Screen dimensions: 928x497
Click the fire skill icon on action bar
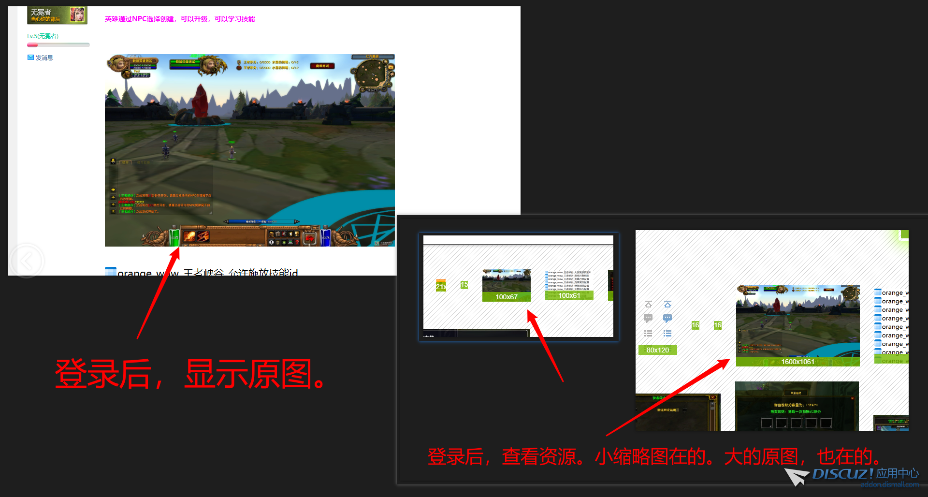[x=189, y=236]
